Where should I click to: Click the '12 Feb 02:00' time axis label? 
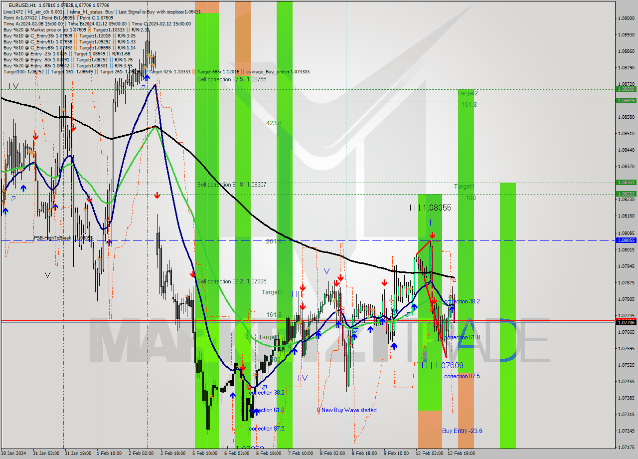(430, 454)
